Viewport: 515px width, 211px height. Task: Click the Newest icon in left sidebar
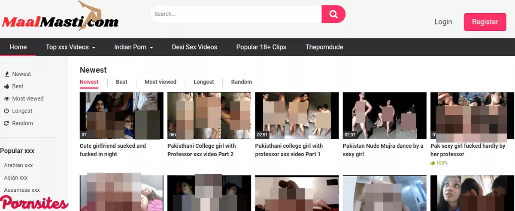click(x=7, y=74)
